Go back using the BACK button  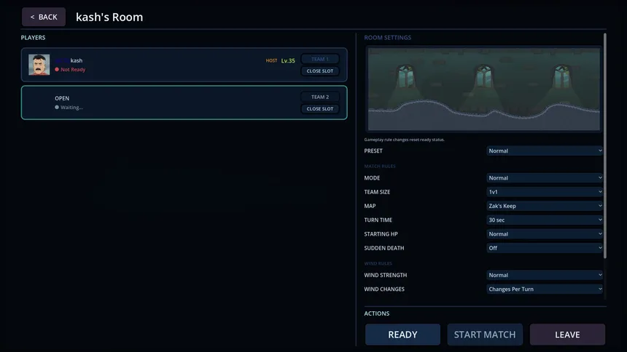44,17
